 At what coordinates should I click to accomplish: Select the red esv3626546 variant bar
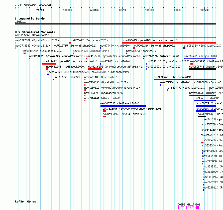(104, 111)
